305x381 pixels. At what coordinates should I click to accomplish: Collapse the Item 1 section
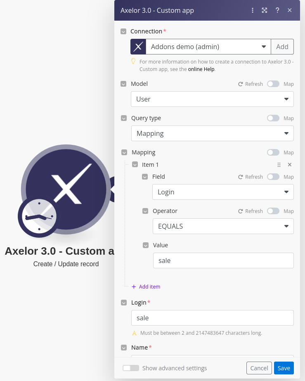click(135, 165)
